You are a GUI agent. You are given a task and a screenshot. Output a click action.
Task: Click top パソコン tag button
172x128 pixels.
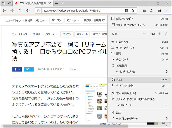[x=56, y=20]
